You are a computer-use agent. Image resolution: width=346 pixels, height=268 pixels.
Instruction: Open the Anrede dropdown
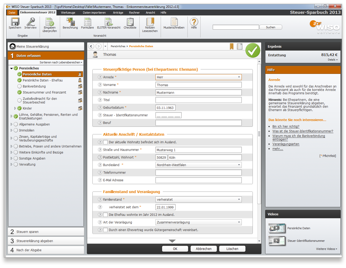[x=239, y=77]
